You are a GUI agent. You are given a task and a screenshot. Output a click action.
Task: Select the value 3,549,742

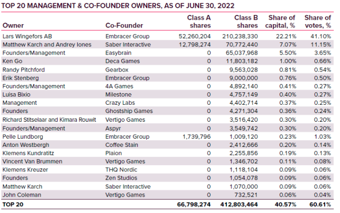click(243, 128)
